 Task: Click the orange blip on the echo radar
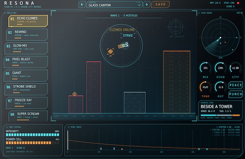point(225,42)
